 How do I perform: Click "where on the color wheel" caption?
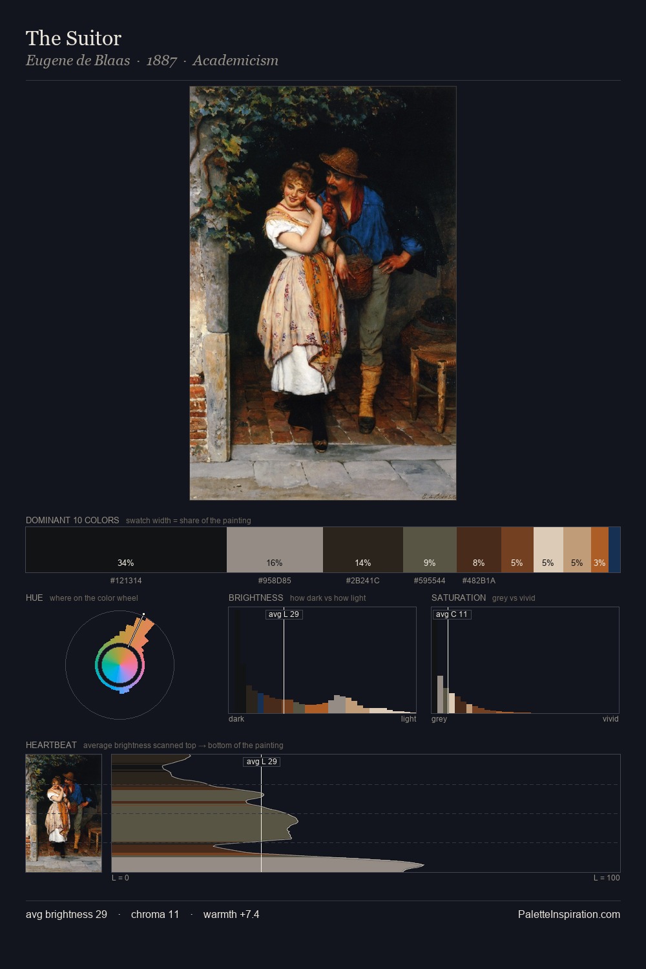coord(94,598)
